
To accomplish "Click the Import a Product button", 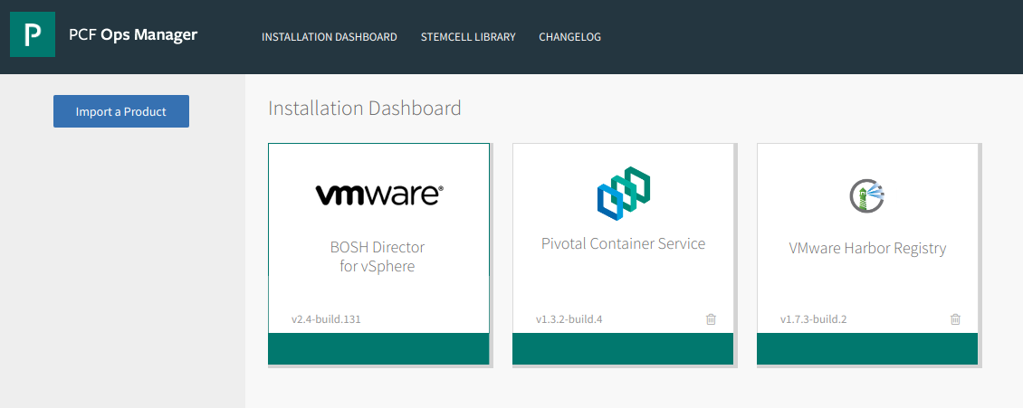I will point(121,111).
